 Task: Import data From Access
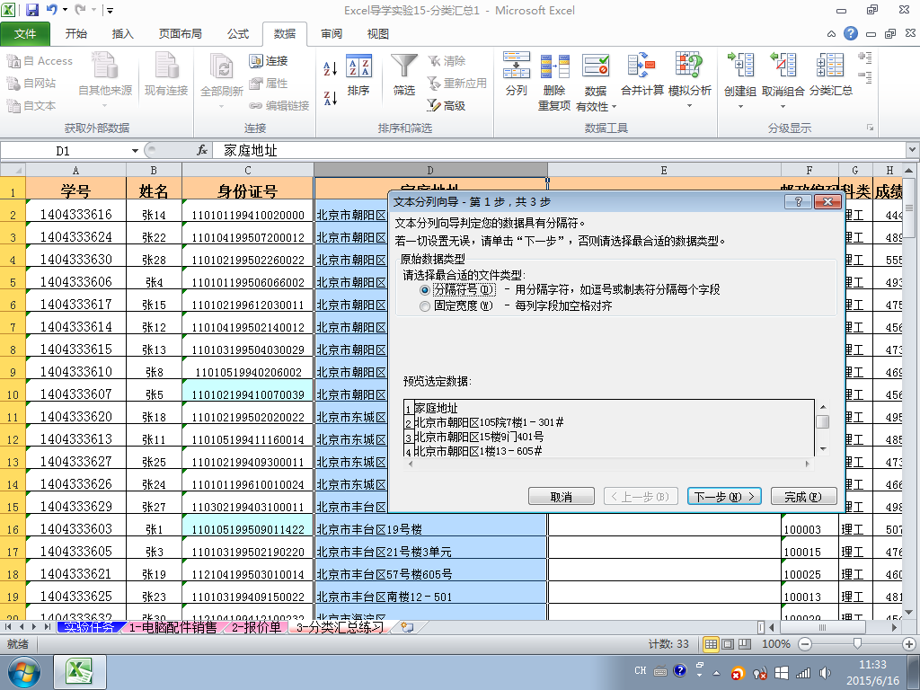coord(40,60)
